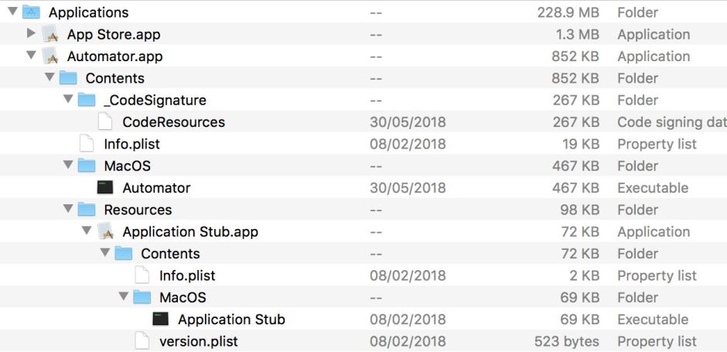Select the Application Stub executable name
Screen dimensions: 727x352
231,320
